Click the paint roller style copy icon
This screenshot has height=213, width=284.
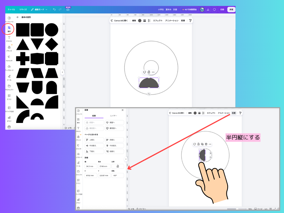click(x=190, y=21)
